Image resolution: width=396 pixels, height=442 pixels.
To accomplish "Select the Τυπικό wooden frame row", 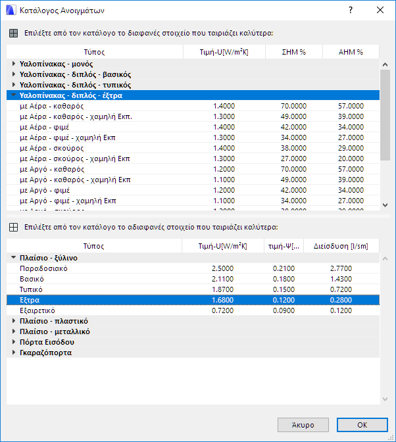I will point(193,289).
